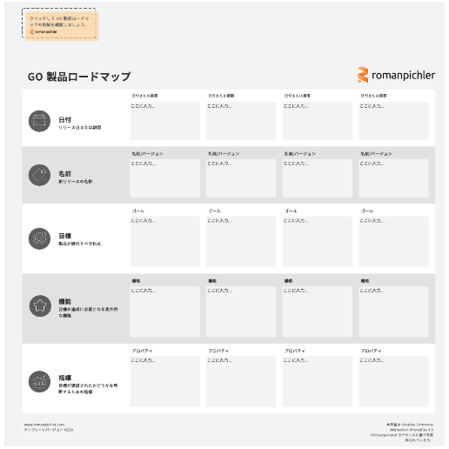This screenshot has width=449, height=449.
Task: Click first date input box in 日付 row
Action: 164,121
